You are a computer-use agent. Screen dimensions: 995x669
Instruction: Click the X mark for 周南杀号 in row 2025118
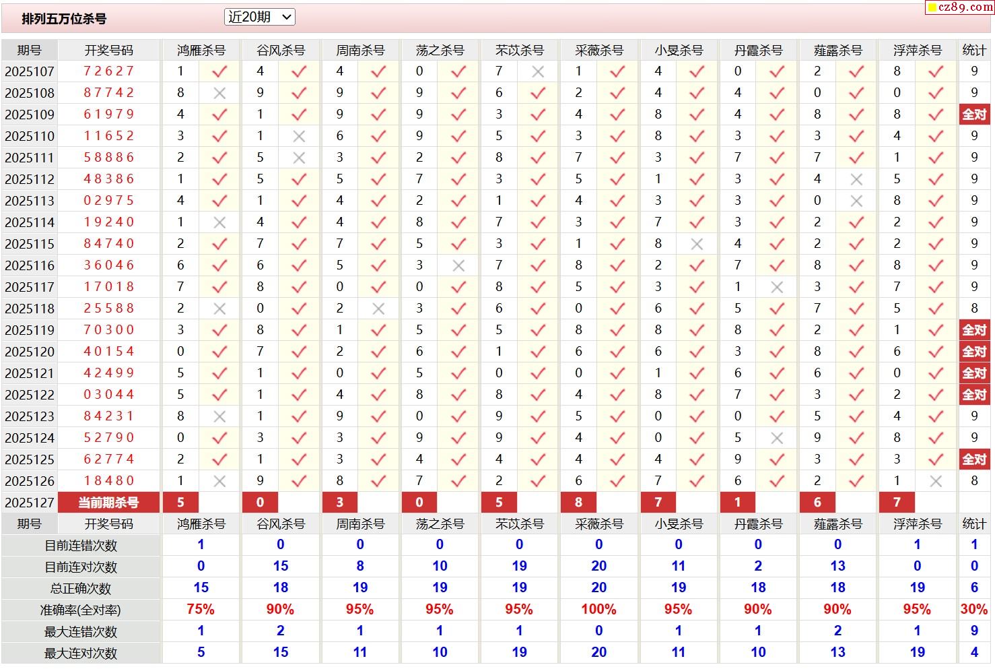(378, 309)
